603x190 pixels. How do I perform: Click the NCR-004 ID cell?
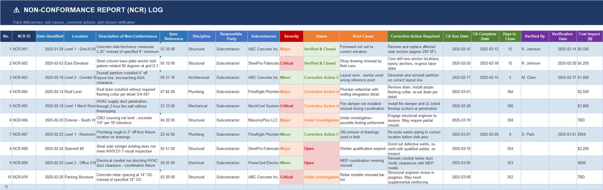click(24, 92)
